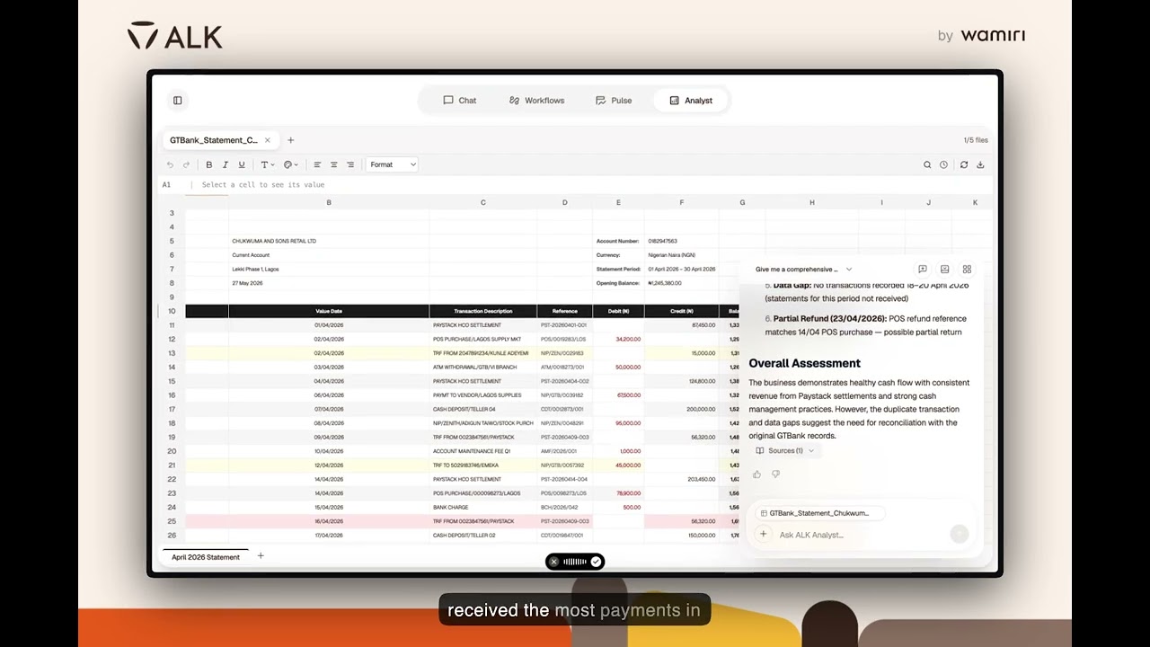The width and height of the screenshot is (1150, 647).
Task: Click the 'Value Date' header cell
Action: point(329,311)
